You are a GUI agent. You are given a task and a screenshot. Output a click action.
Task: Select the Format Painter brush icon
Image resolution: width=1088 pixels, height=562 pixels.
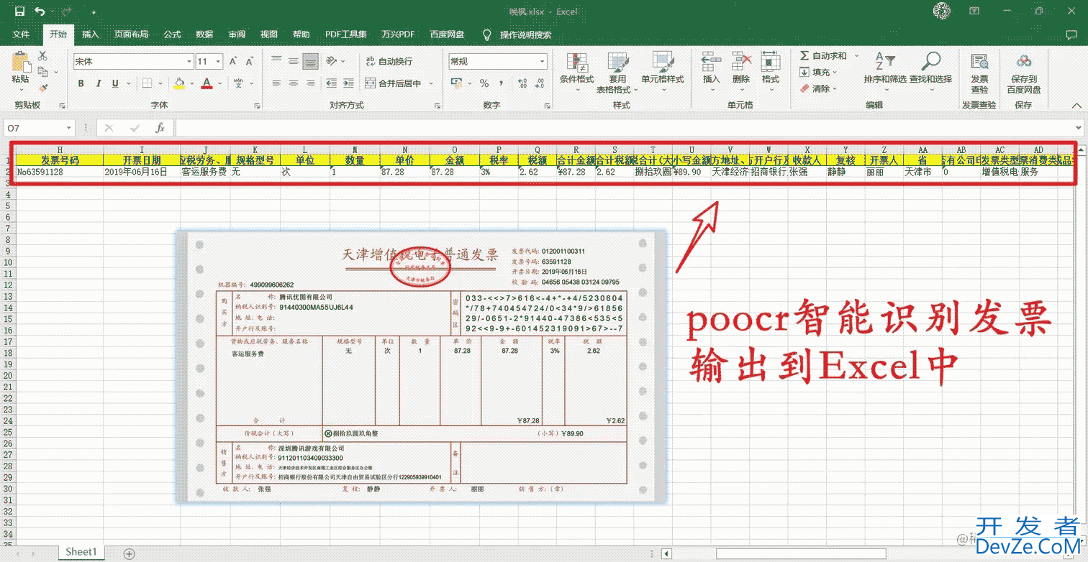pyautogui.click(x=42, y=88)
